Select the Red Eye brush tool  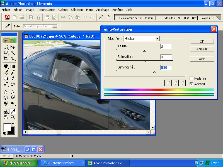tap(6, 104)
